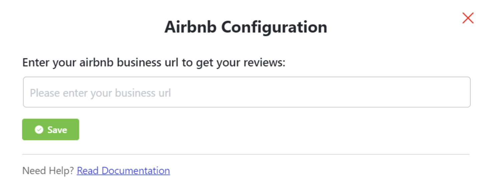Screen dimensions: 499x187
Task: Place cursor in the empty URL box
Action: (x=246, y=92)
